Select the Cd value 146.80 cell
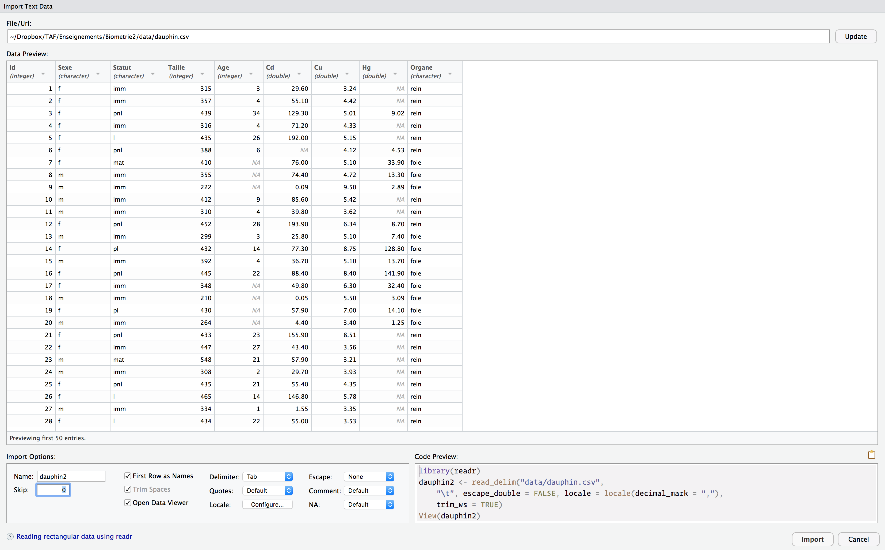Viewport: 885px width, 550px height. click(x=287, y=397)
